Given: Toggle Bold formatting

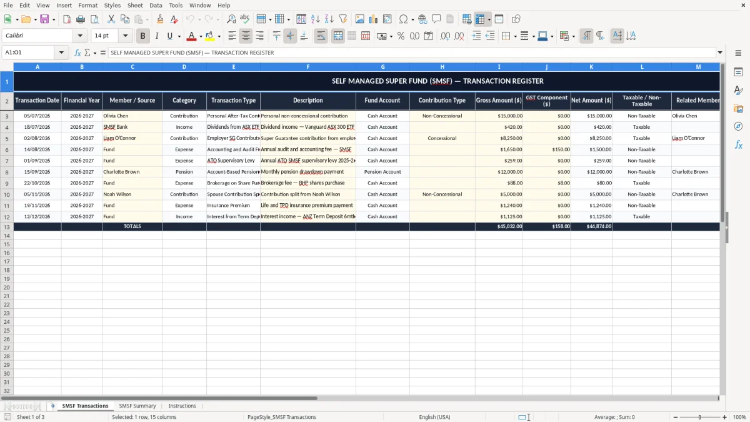Looking at the screenshot, I should coord(142,36).
